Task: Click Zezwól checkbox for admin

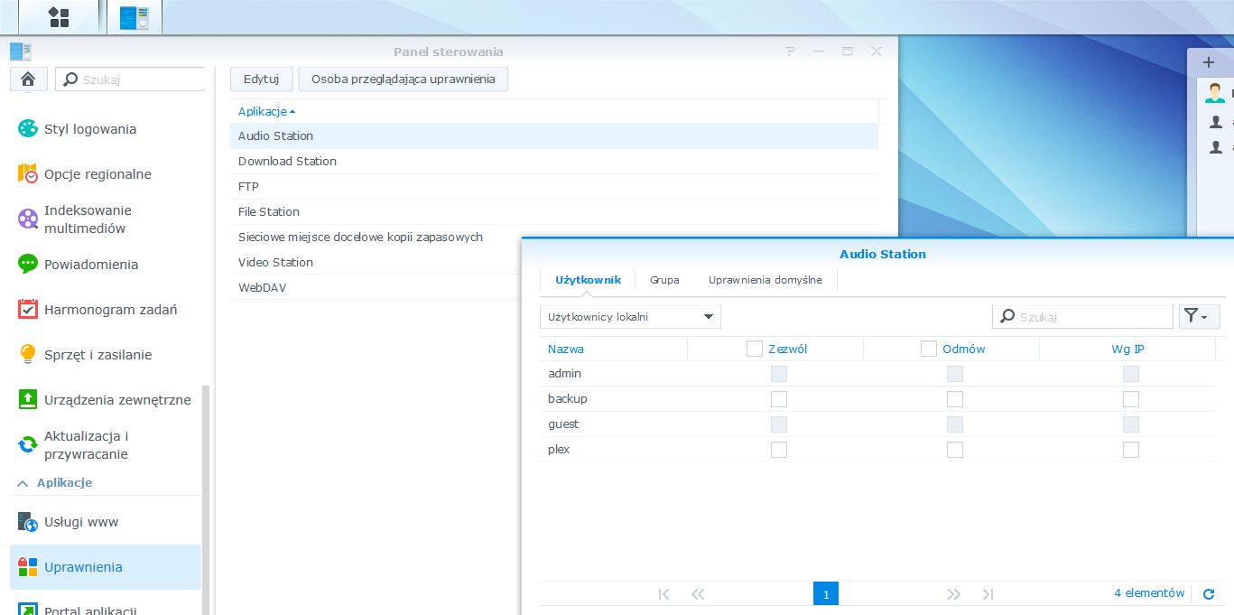Action: [779, 374]
